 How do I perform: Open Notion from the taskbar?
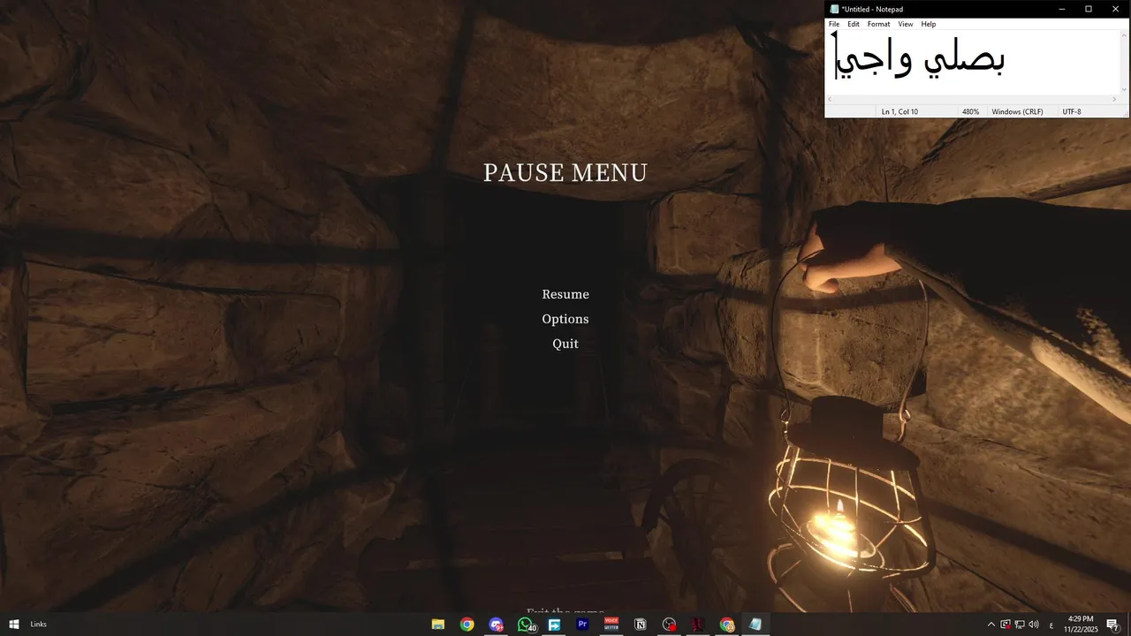641,625
